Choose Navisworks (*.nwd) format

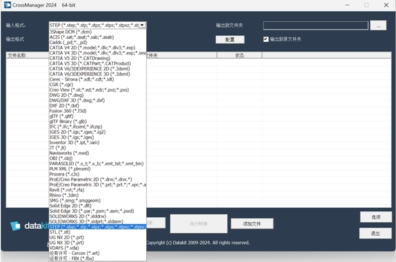98,153
